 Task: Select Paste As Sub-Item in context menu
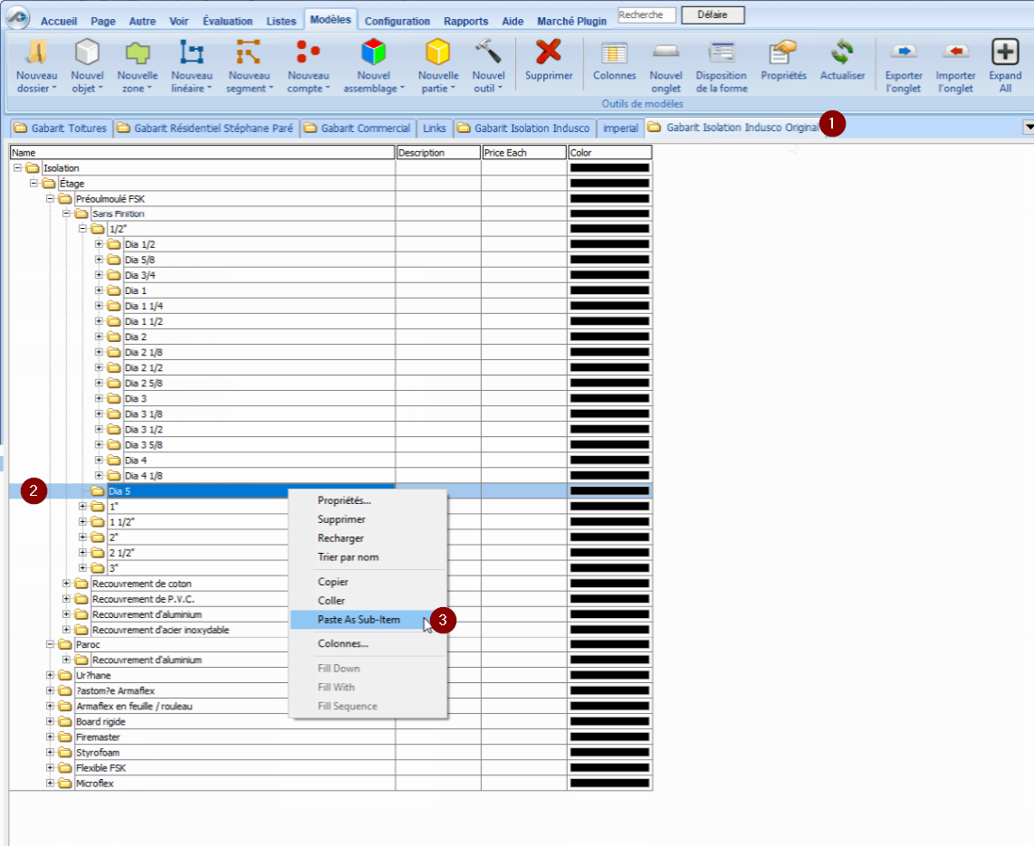coord(359,620)
